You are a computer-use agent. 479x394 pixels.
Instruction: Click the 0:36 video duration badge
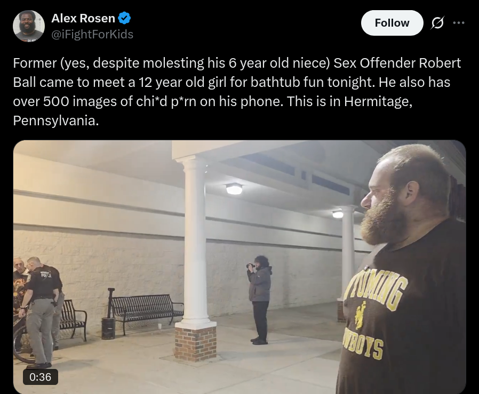pyautogui.click(x=41, y=377)
